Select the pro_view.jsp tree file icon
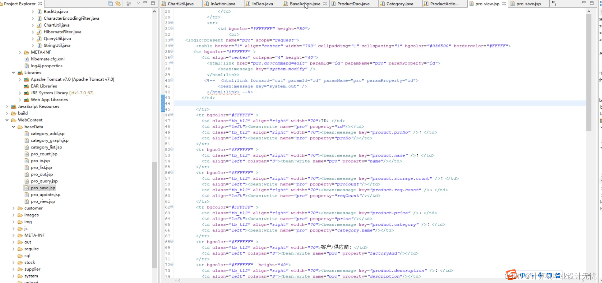Screen dimensions: 602x283 click(x=26, y=201)
